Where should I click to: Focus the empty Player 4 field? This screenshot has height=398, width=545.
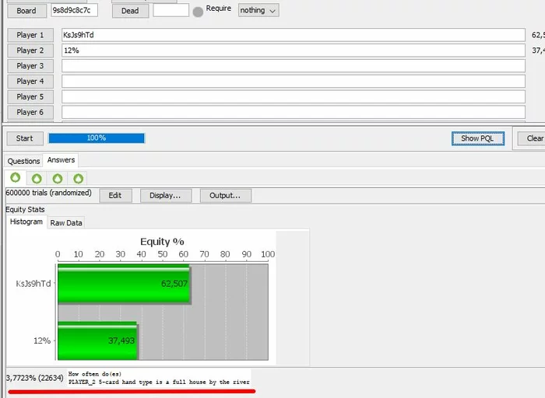294,81
